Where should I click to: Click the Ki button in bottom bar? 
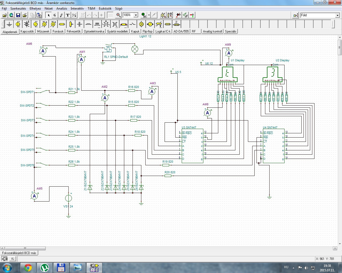(13, 259)
